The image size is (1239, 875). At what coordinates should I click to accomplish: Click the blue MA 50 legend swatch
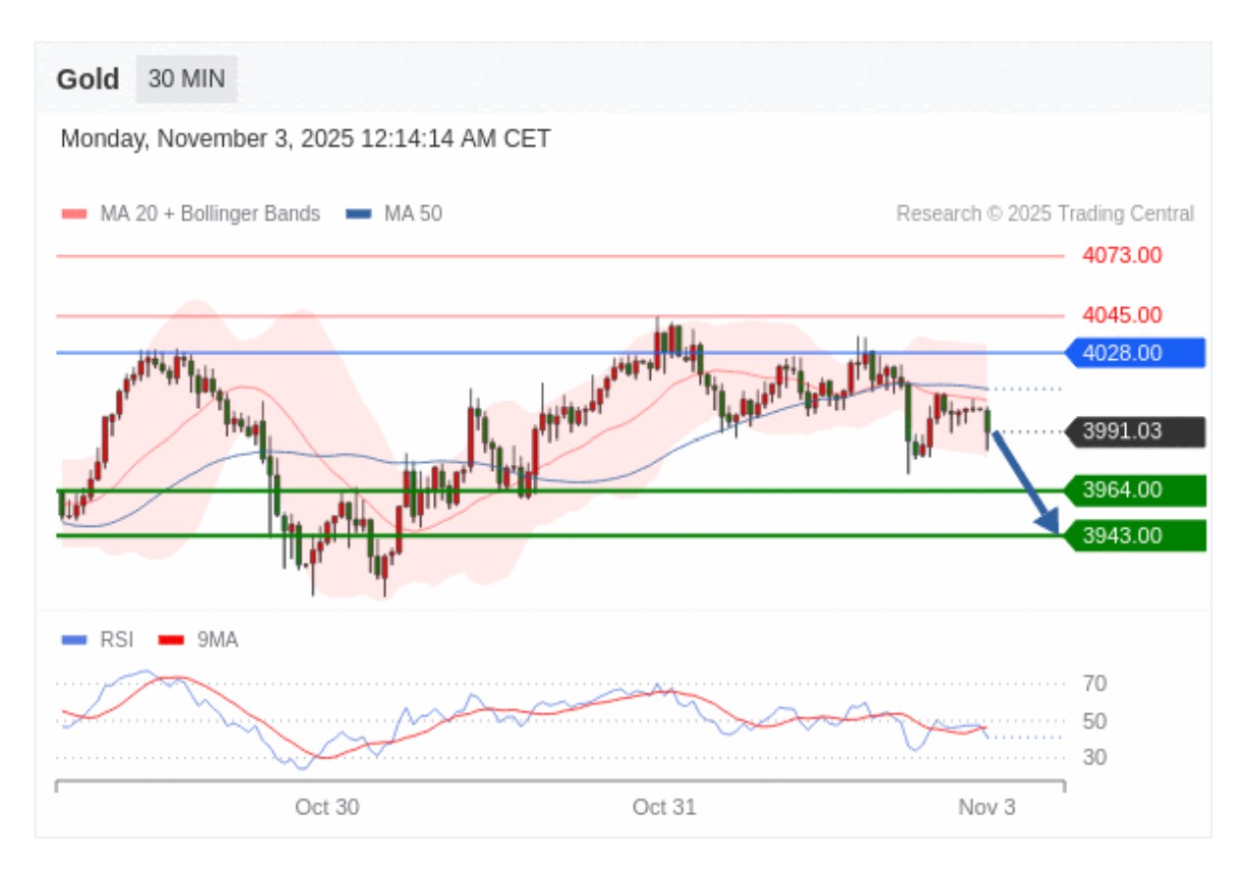coord(358,214)
